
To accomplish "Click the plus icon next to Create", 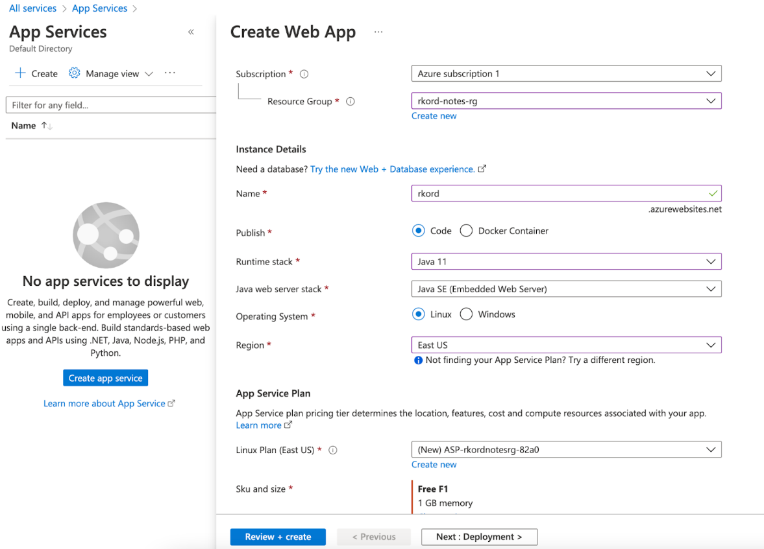I will pyautogui.click(x=20, y=73).
